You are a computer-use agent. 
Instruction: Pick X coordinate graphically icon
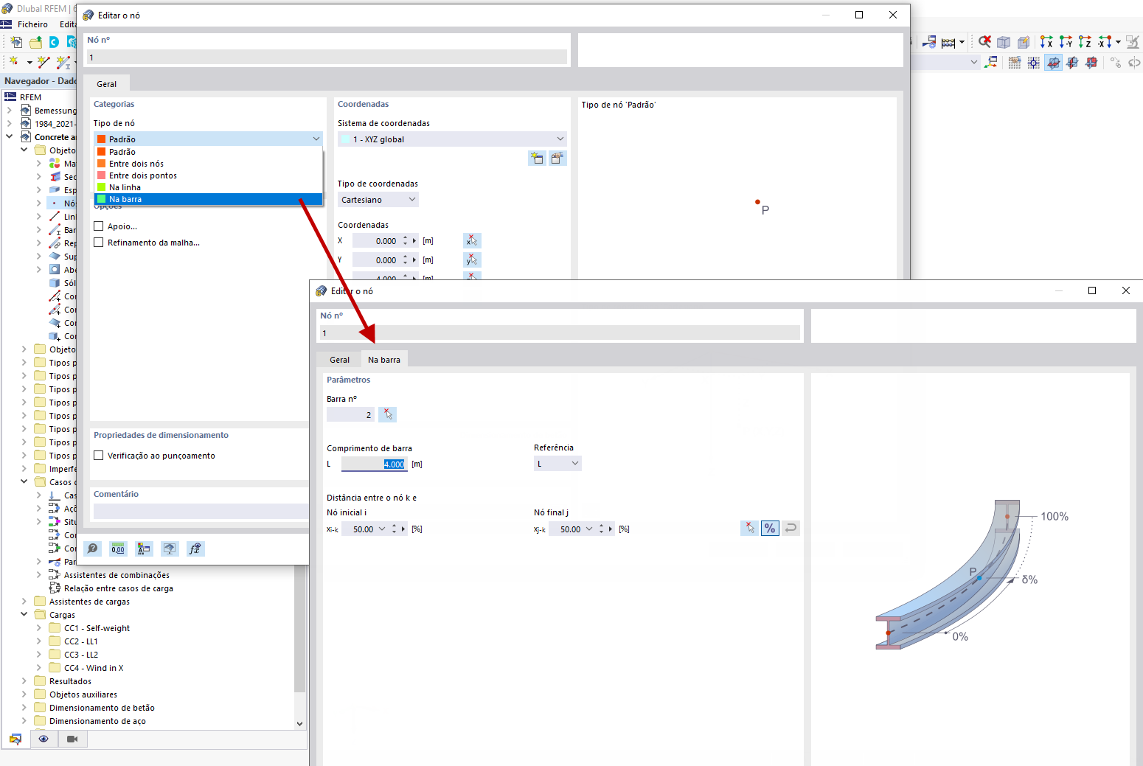click(x=472, y=240)
